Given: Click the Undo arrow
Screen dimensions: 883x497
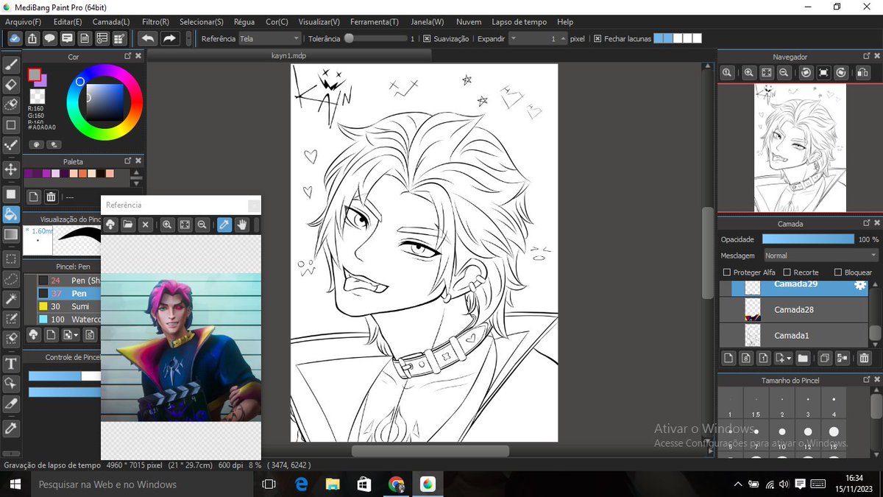Looking at the screenshot, I should [148, 38].
